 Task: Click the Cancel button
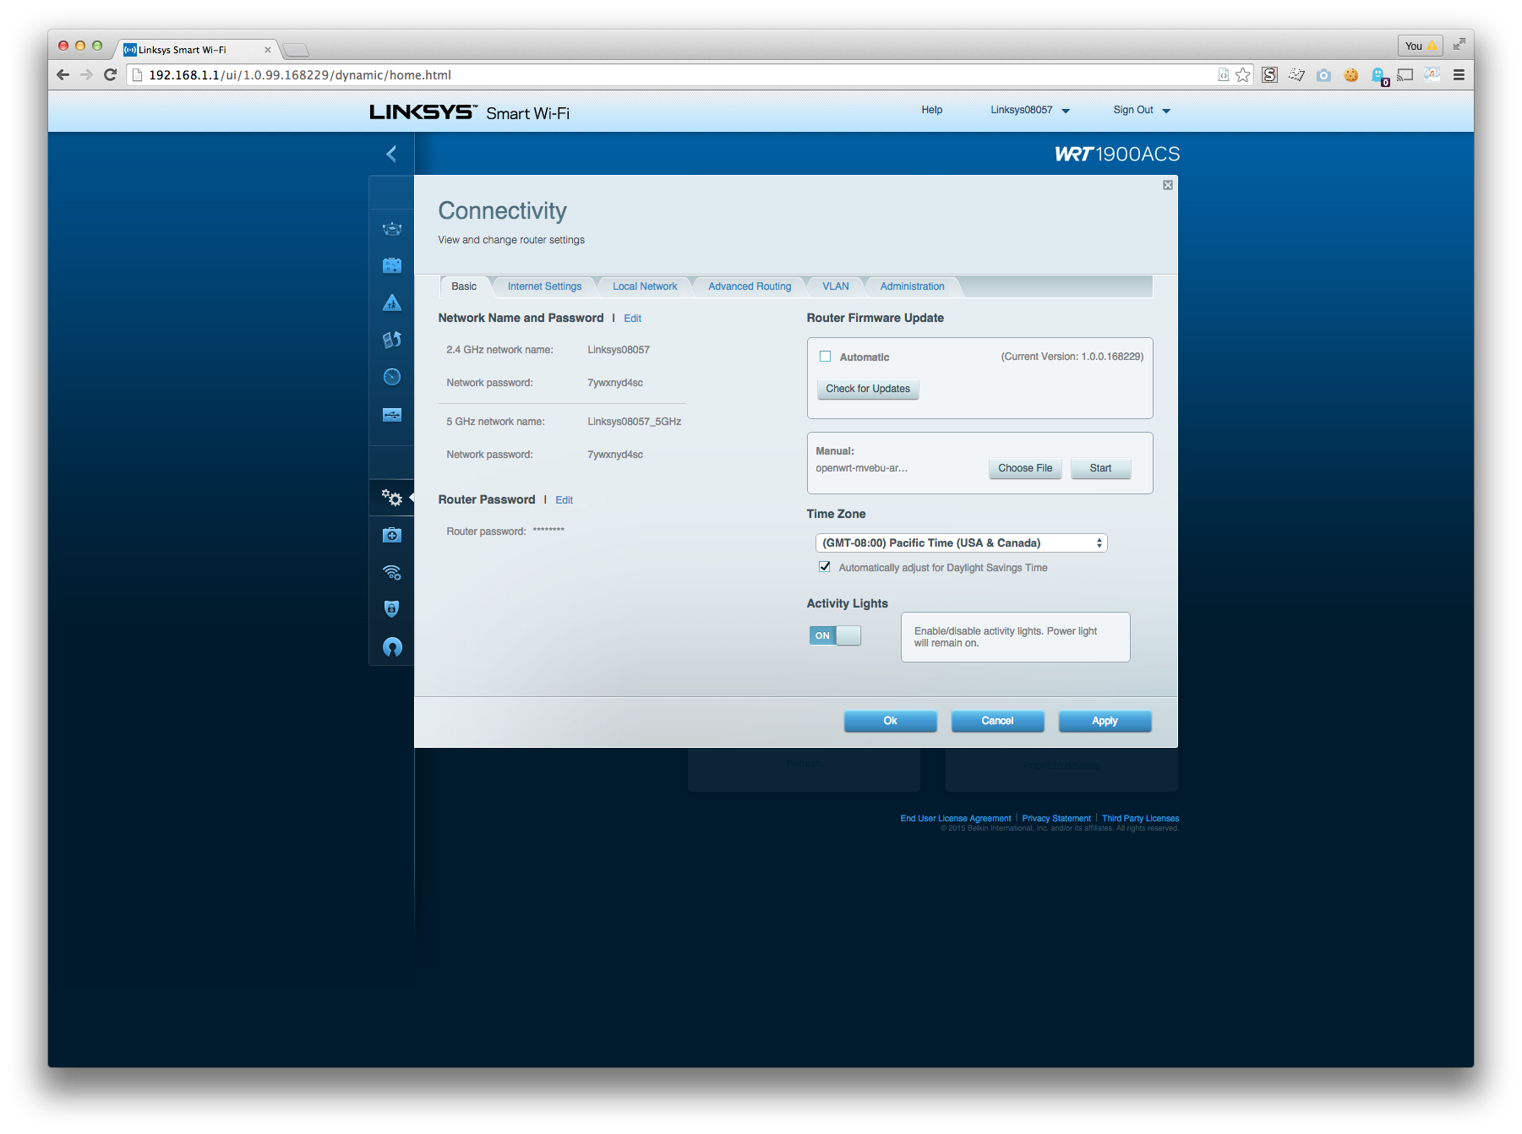pos(997,721)
